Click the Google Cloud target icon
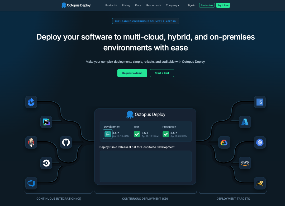 224,142
